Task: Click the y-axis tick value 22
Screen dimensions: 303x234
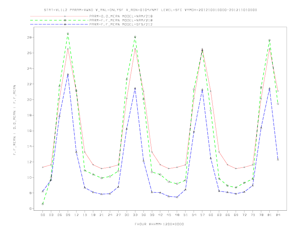Action: point(29,84)
